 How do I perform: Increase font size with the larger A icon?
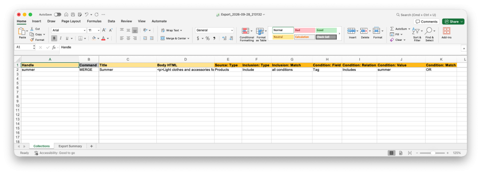104,30
